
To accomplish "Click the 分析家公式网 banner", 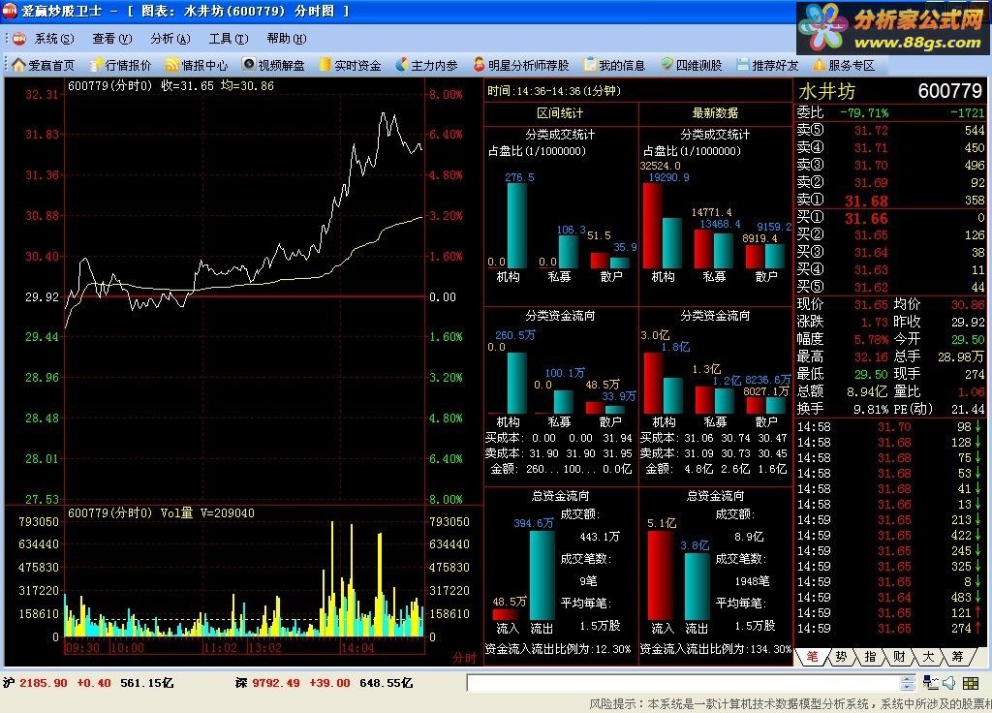I will point(893,28).
